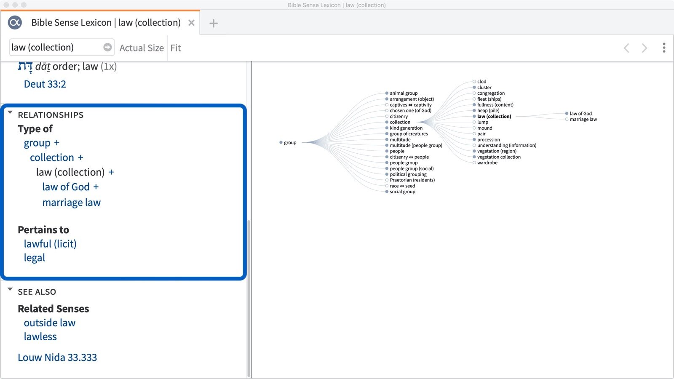Select vegetation collection node
The height and width of the screenshot is (379, 674).
[497, 157]
